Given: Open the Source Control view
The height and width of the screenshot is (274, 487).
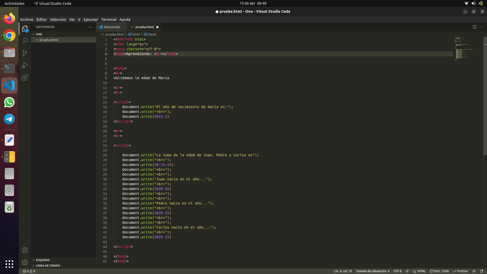Looking at the screenshot, I should click(25, 53).
